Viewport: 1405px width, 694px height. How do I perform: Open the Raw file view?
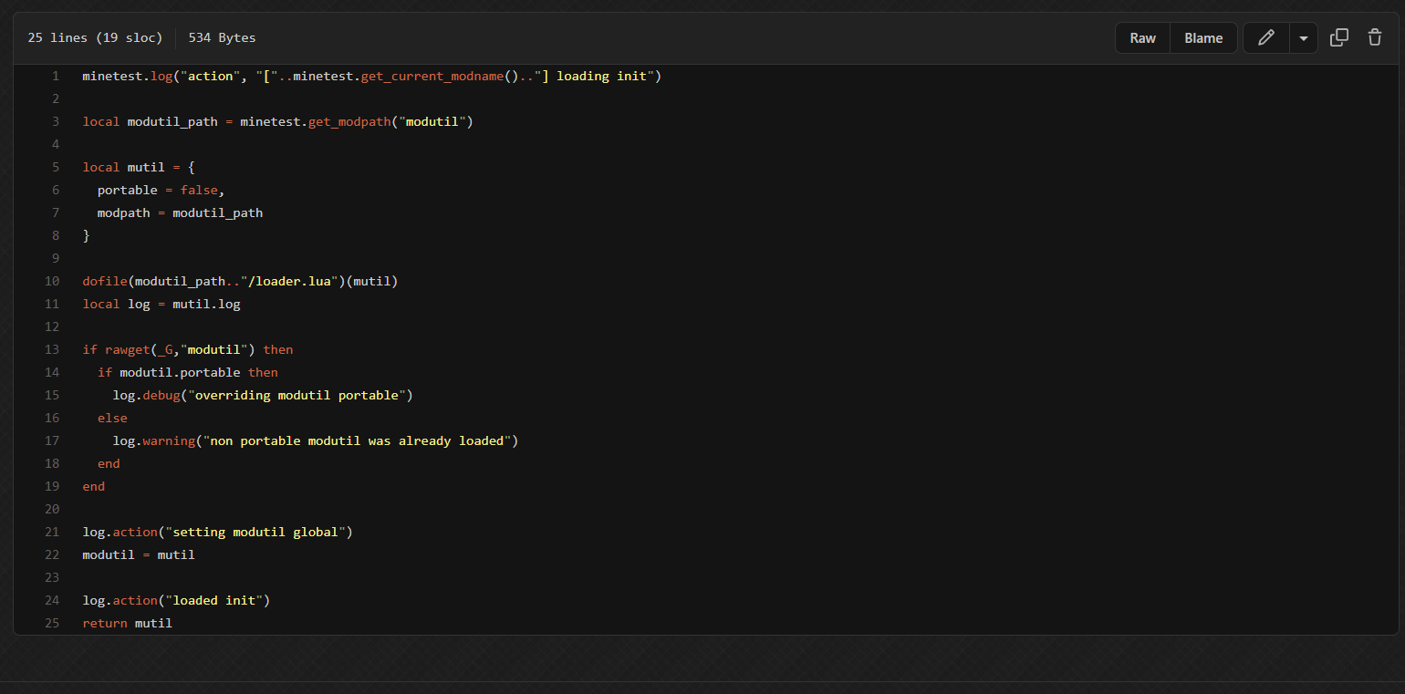[x=1142, y=38]
